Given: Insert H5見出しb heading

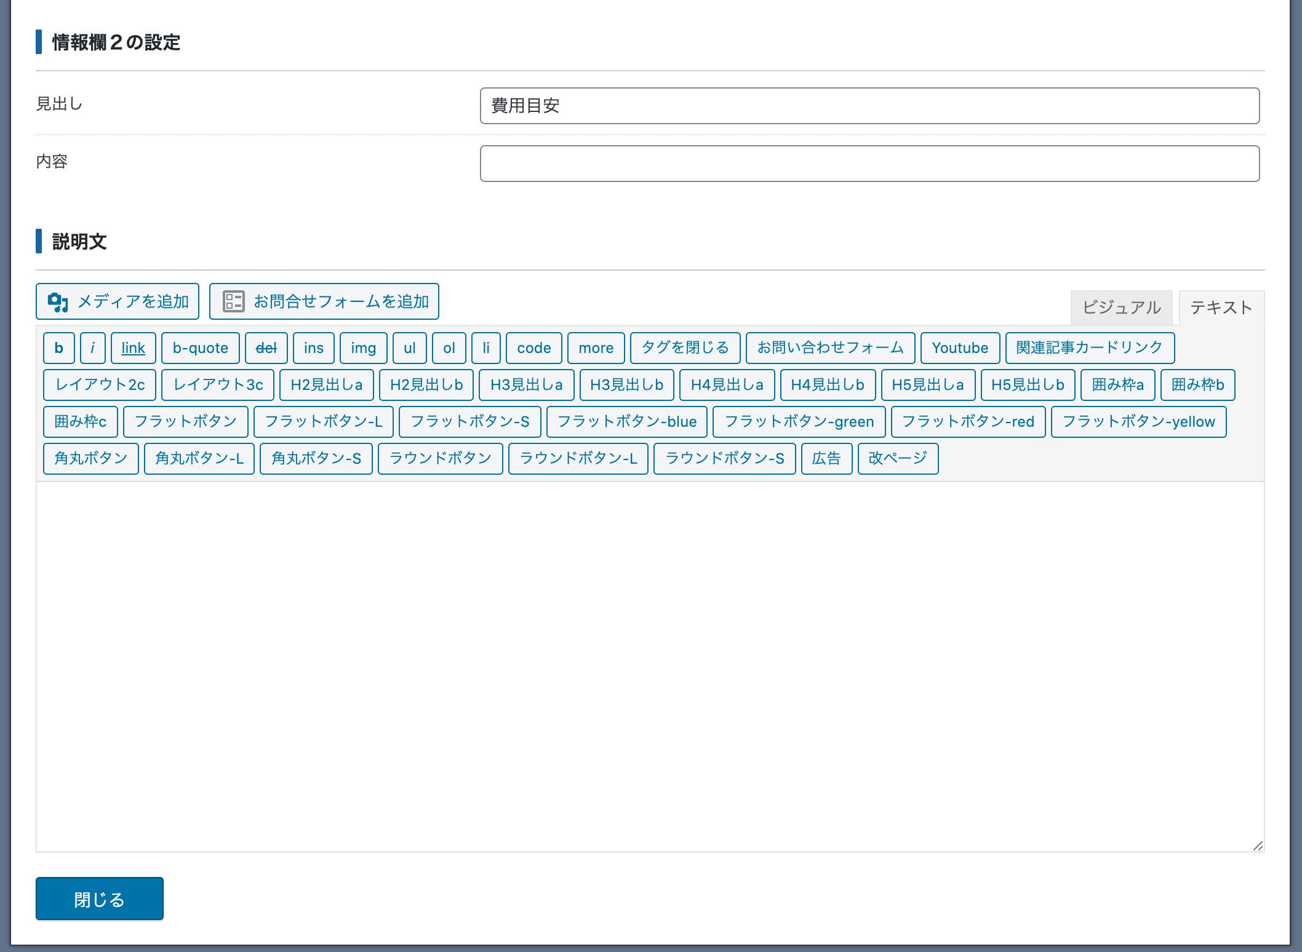Looking at the screenshot, I should [x=1028, y=385].
